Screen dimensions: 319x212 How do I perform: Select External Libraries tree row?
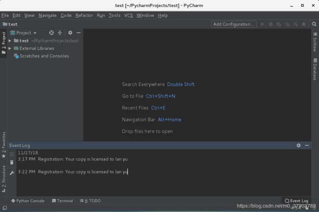[45, 48]
